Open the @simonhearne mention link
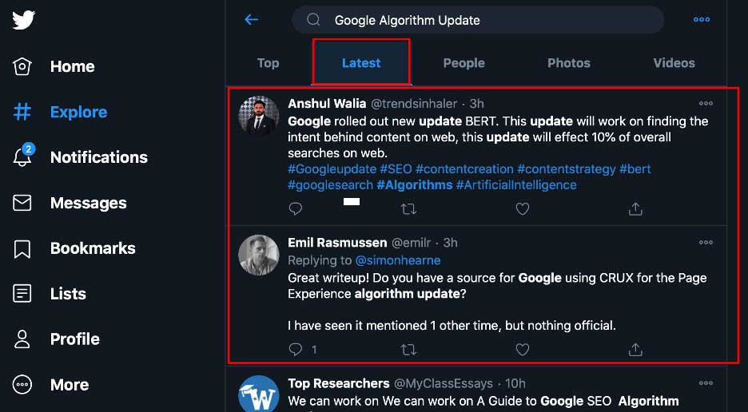Screen dimensions: 748x412 click(398, 260)
